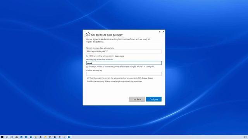Focus the gateway name field PBI-PaginatedReport-YT

tap(124, 51)
